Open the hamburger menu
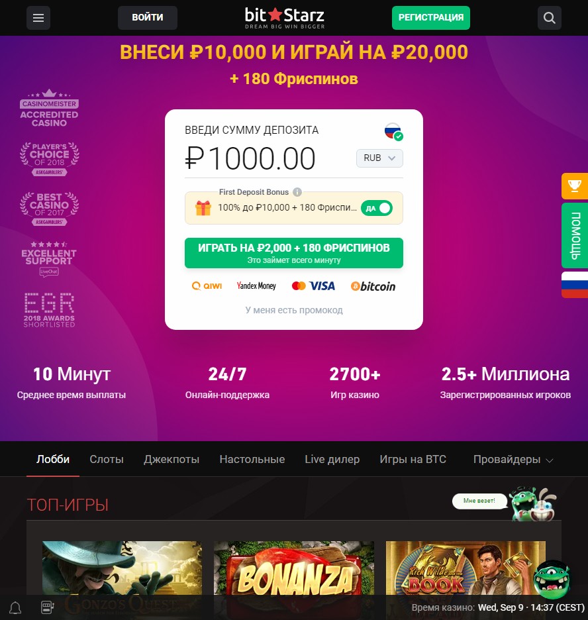 click(38, 18)
